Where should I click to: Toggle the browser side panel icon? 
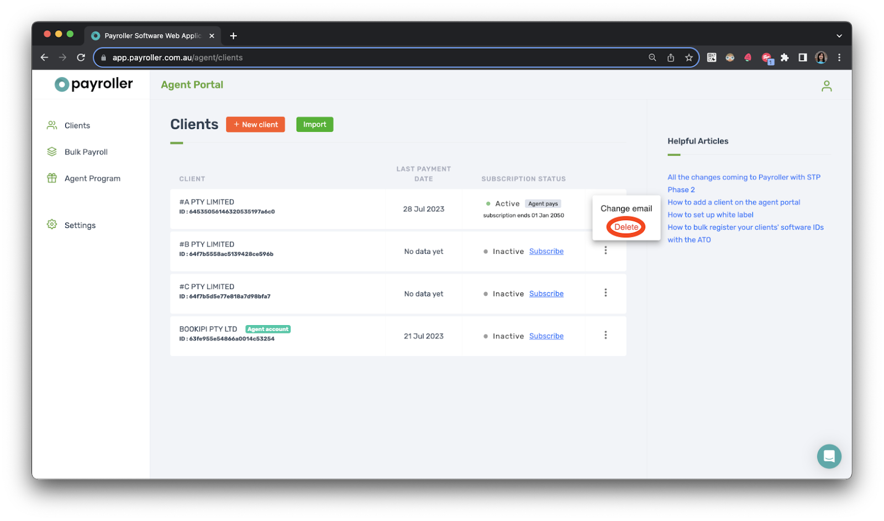coord(803,57)
